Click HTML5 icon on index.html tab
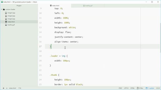Image resolution: width=161 pixels, height=90 pixels. click(x=51, y=5)
